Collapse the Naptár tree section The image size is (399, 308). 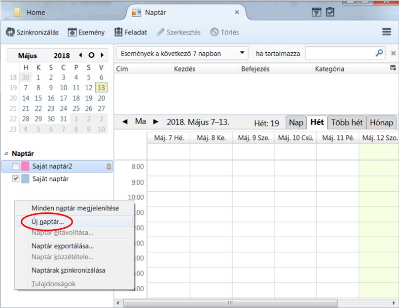5,154
